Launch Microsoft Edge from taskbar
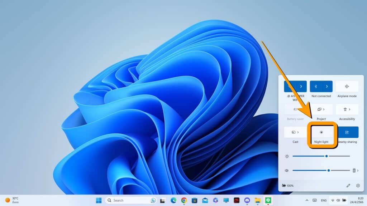The image size is (367, 206). [173, 200]
